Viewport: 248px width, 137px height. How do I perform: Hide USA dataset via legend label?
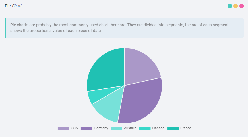coord(74,128)
